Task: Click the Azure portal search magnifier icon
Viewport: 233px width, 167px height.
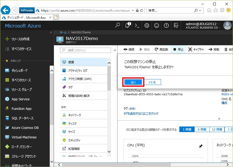Action: (117, 25)
